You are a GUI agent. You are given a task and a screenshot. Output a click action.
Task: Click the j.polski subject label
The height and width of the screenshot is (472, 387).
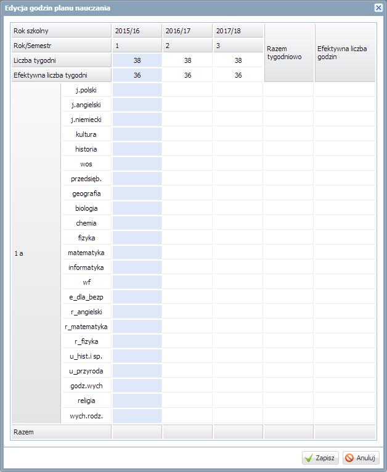86,90
